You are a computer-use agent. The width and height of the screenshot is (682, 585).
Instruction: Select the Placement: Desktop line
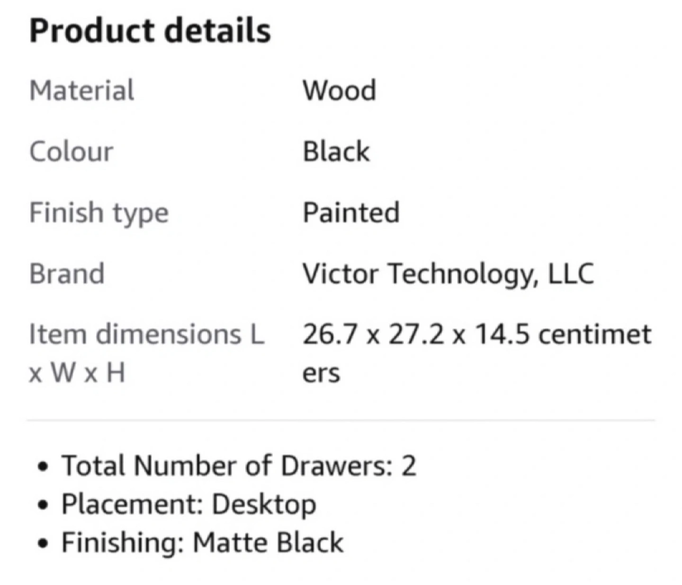click(188, 504)
